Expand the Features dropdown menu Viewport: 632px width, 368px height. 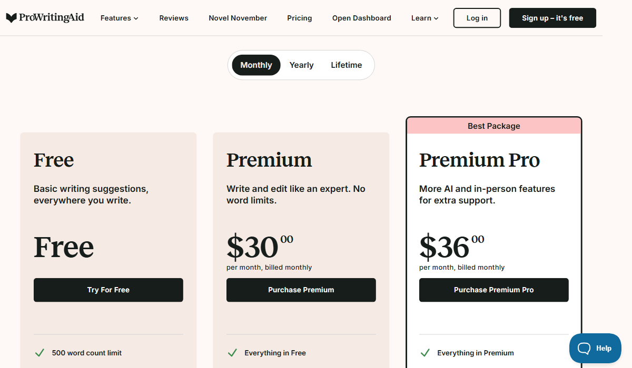coord(120,18)
